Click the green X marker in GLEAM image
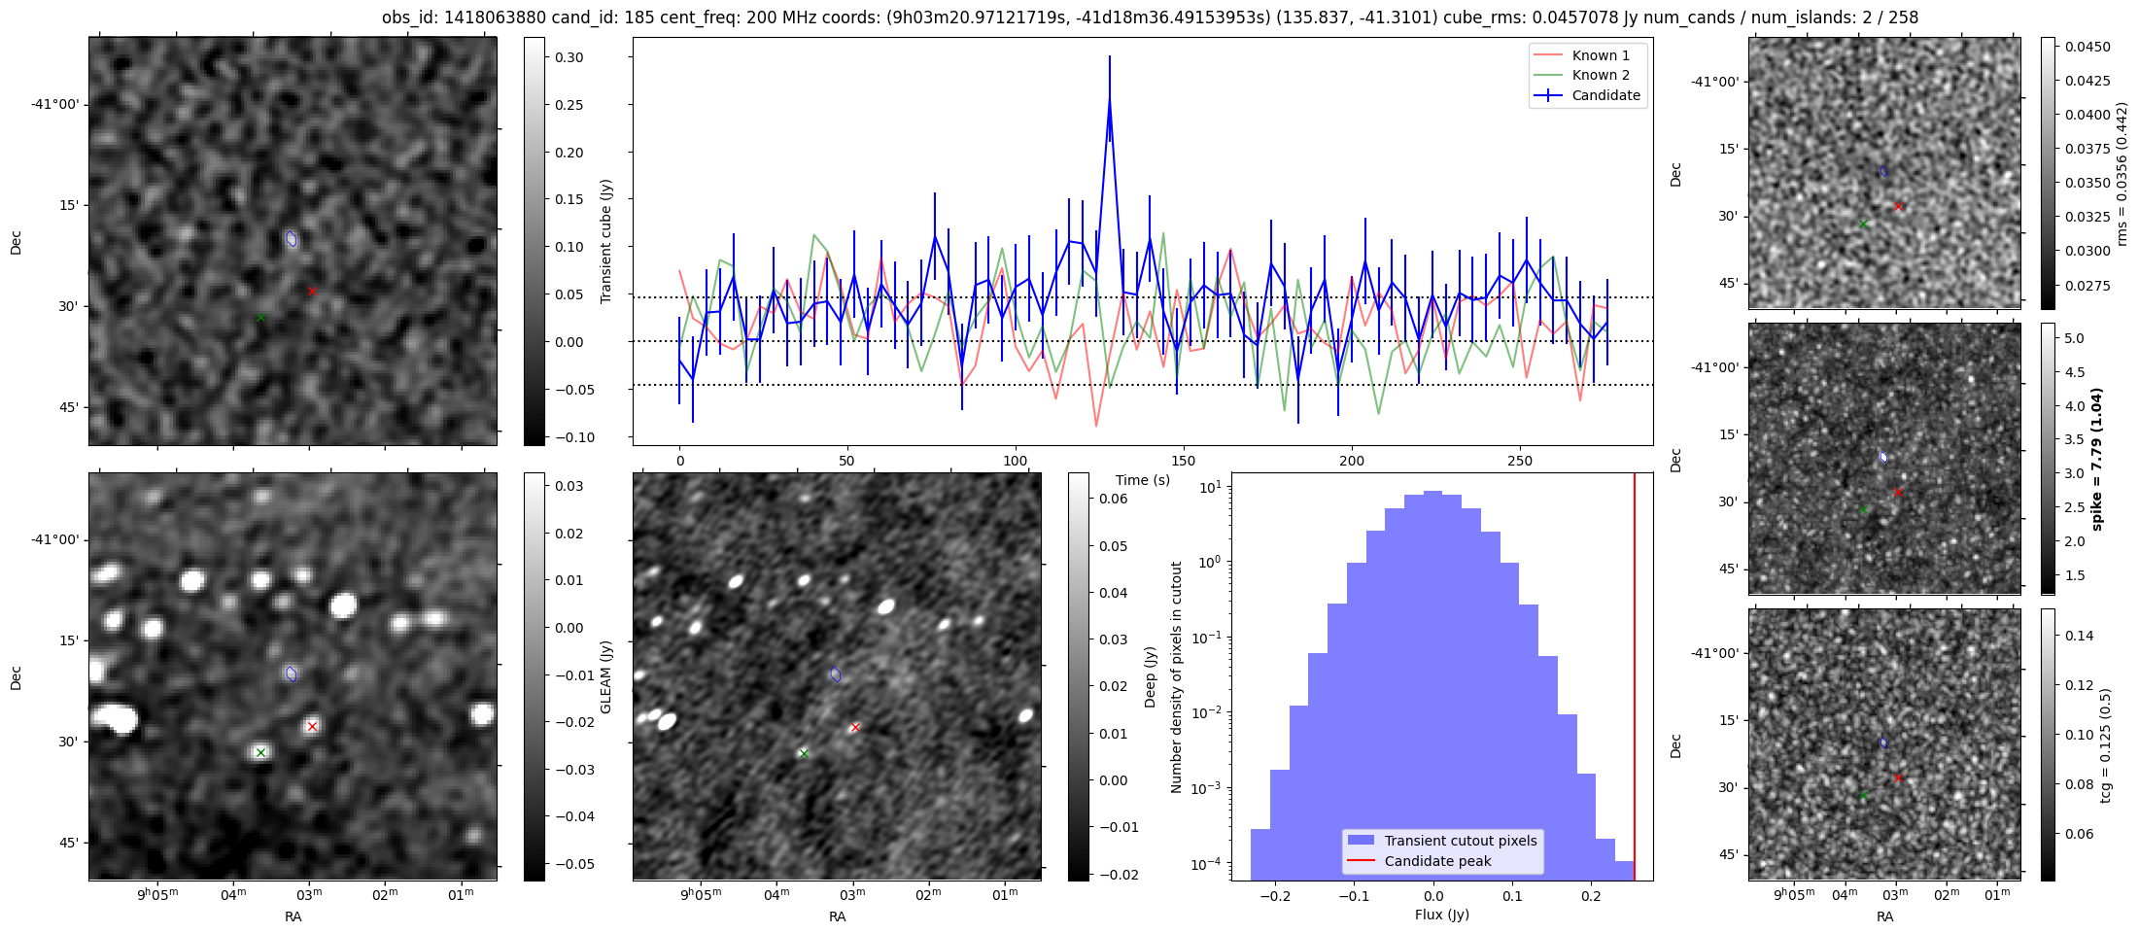 [x=260, y=752]
